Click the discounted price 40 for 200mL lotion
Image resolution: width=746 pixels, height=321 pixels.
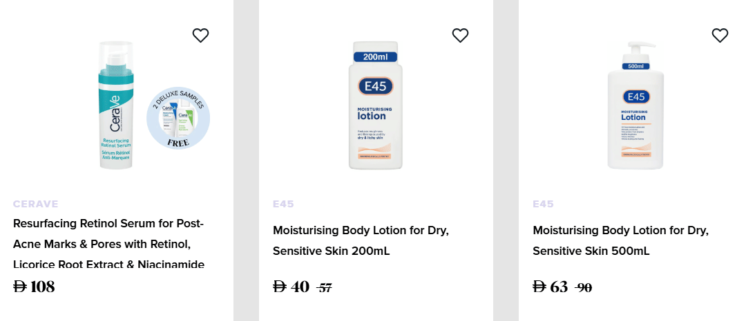291,287
